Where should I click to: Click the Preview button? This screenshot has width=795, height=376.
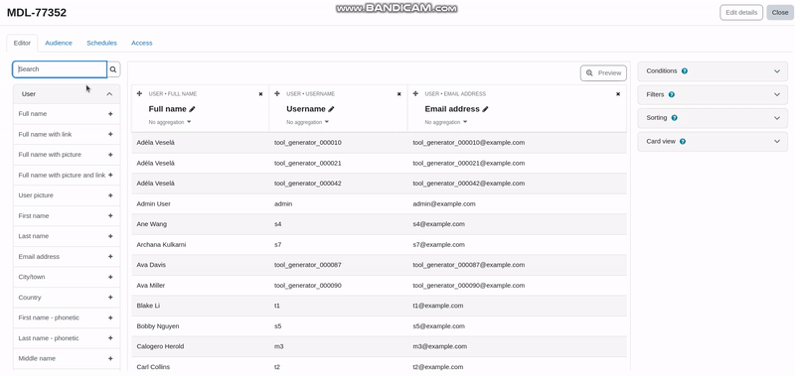tap(603, 72)
